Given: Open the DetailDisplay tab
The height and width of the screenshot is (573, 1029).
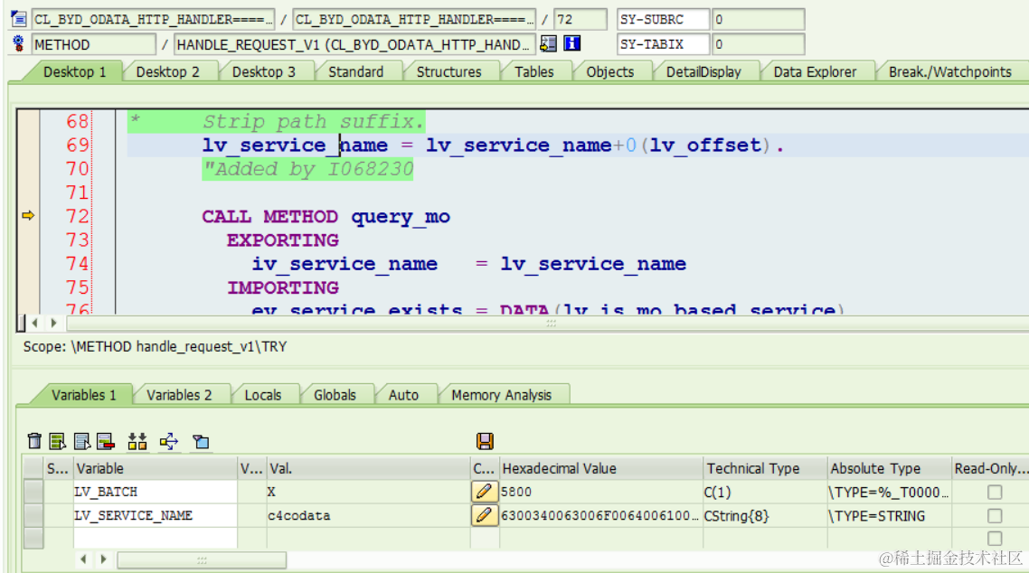Looking at the screenshot, I should (x=703, y=71).
